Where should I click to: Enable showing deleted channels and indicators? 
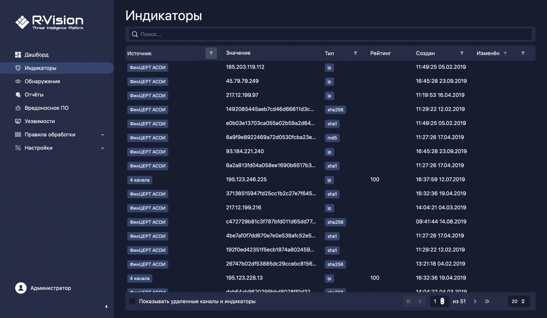pyautogui.click(x=132, y=301)
